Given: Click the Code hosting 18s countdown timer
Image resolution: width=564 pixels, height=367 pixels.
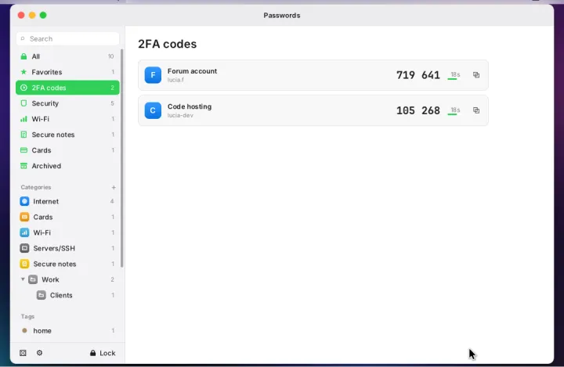Looking at the screenshot, I should tap(454, 110).
